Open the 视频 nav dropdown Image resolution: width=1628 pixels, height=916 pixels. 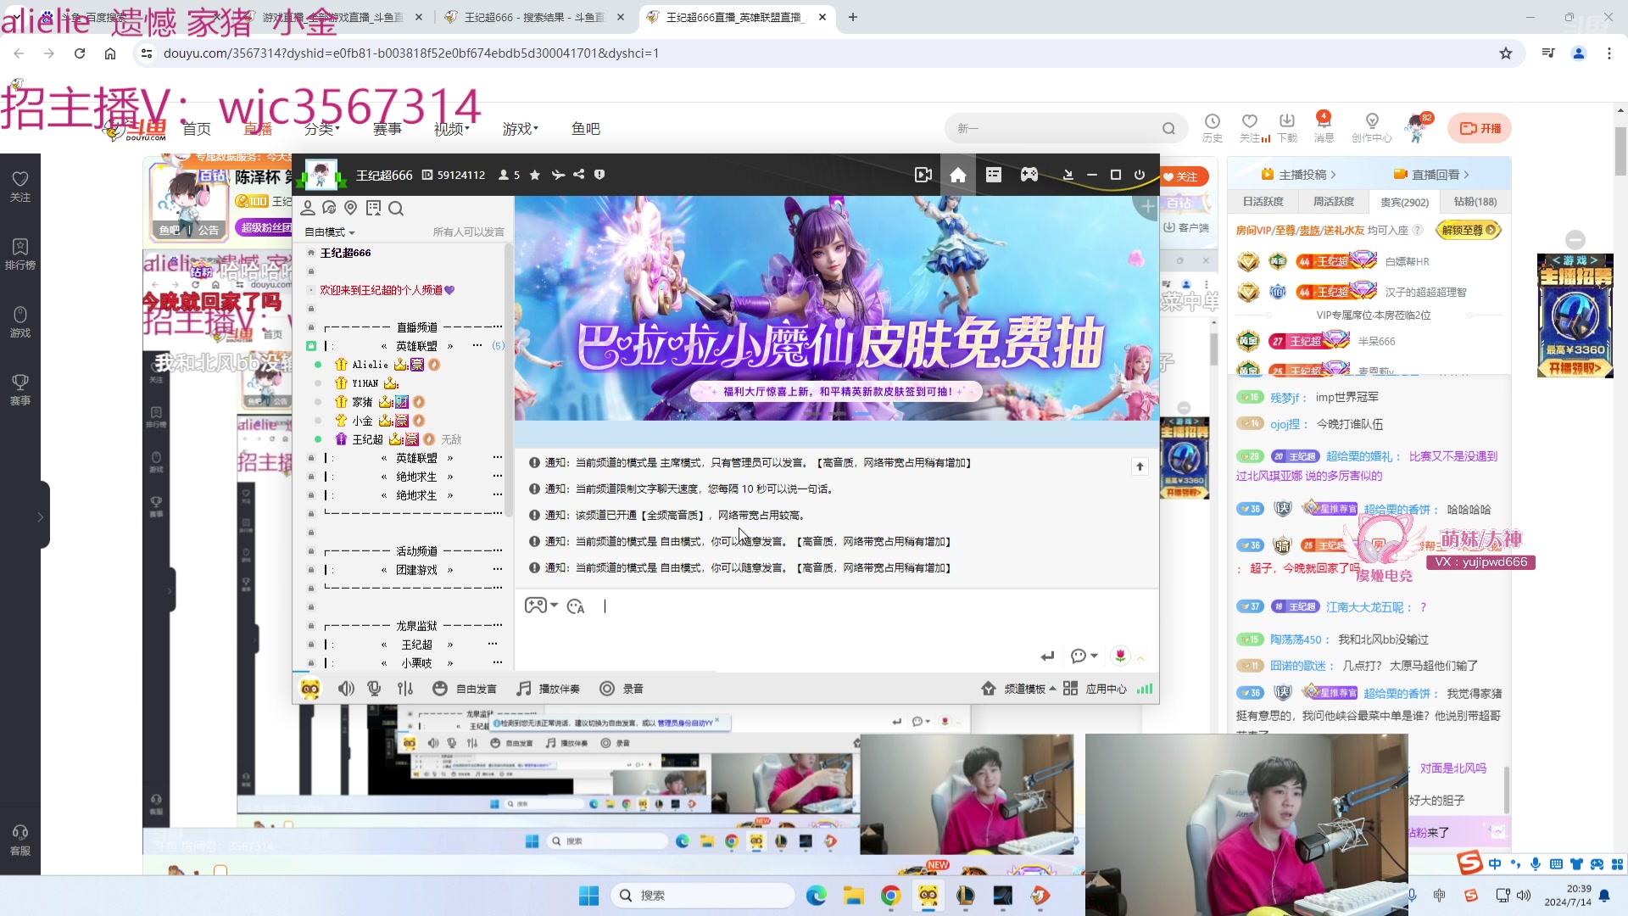coord(452,129)
